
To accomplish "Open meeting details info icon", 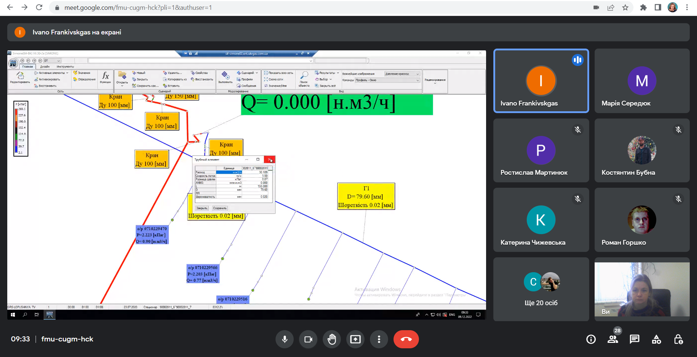I will [591, 339].
